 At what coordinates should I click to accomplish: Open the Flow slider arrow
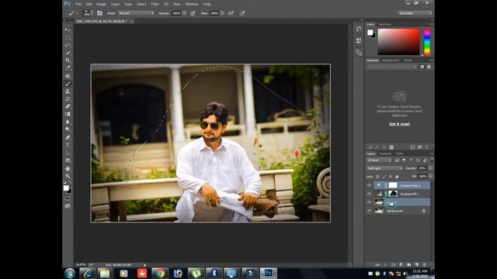222,13
